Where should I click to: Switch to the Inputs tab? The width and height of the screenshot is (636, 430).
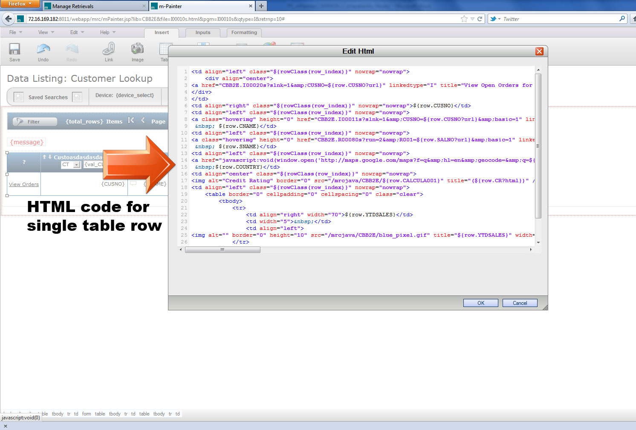203,32
